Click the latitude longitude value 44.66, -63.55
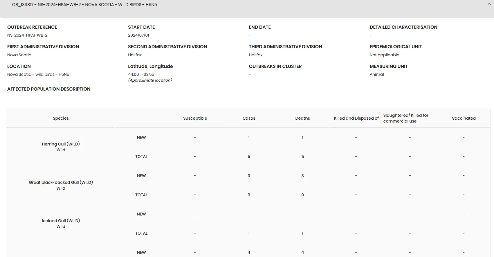Viewport: 494px width, 257px height. 141,74
